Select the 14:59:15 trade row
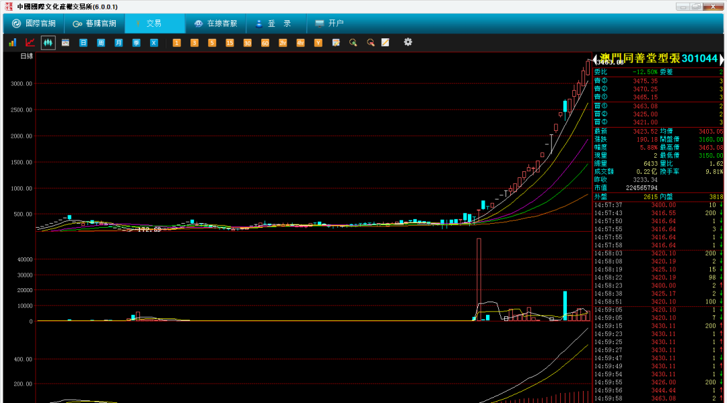The width and height of the screenshot is (727, 403). pyautogui.click(x=658, y=326)
